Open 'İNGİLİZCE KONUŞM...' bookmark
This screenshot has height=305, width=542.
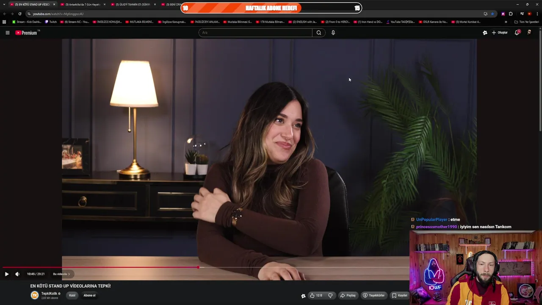click(x=107, y=22)
